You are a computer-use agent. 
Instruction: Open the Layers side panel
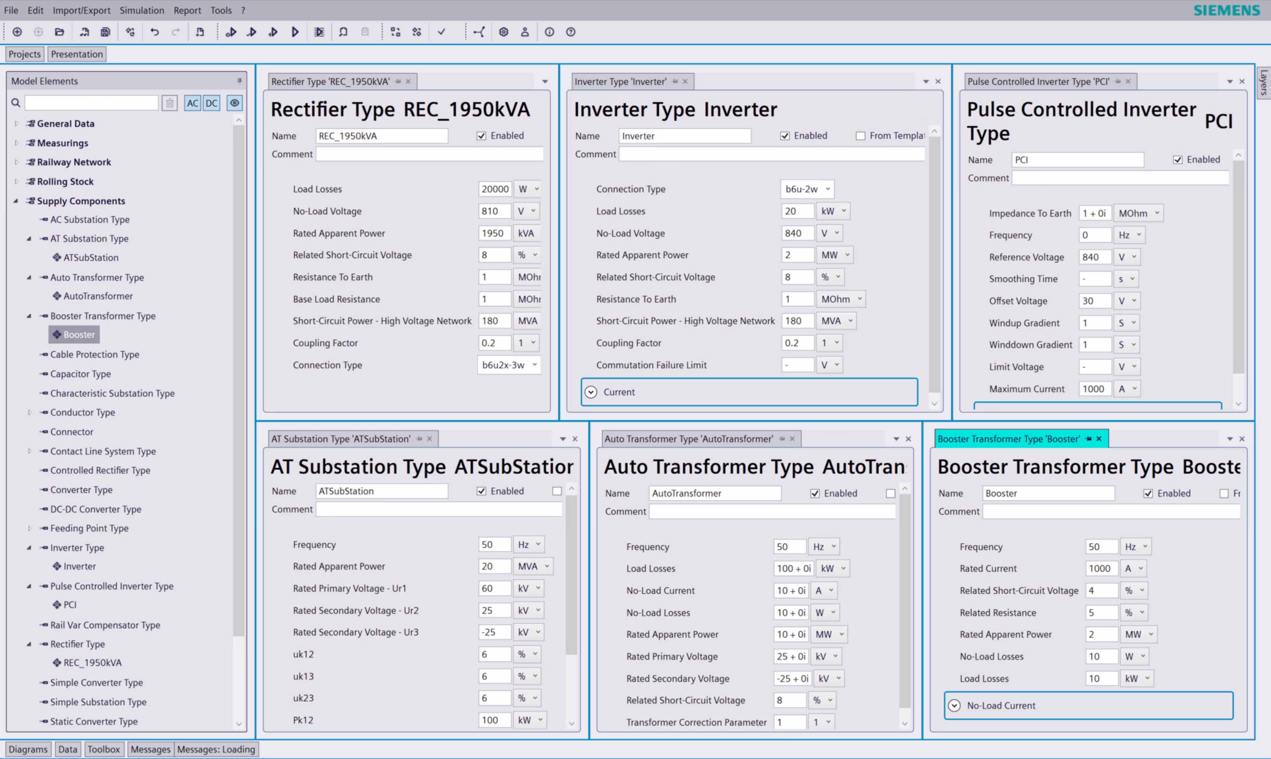point(1264,82)
